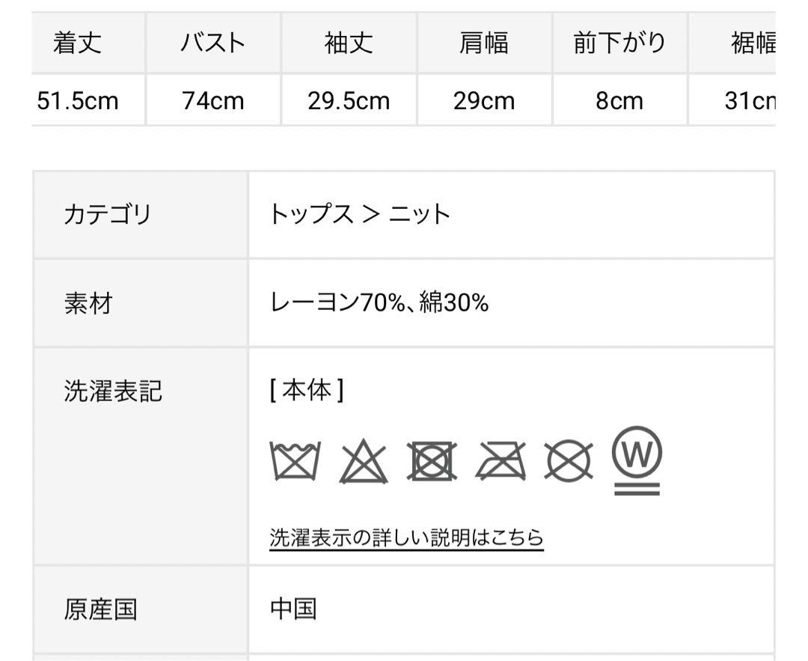Open the 洗濯表示の詳しい説明はこちら link
Viewport: 808px width, 661px height.
[406, 537]
